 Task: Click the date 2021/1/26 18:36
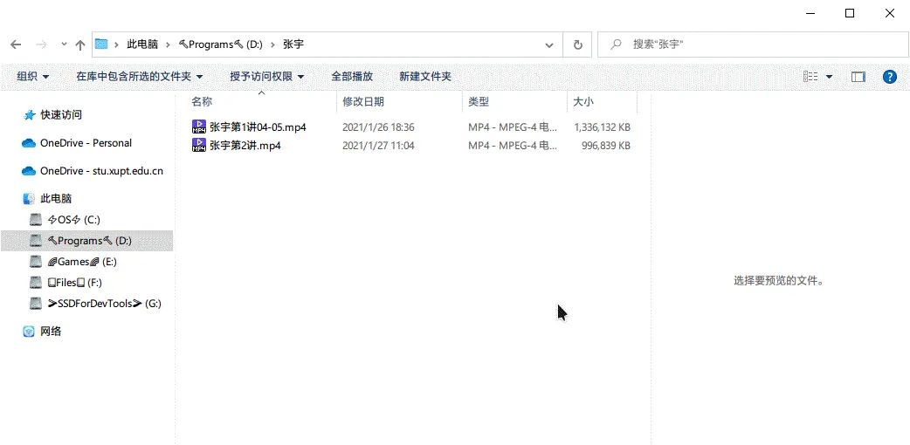click(x=378, y=127)
